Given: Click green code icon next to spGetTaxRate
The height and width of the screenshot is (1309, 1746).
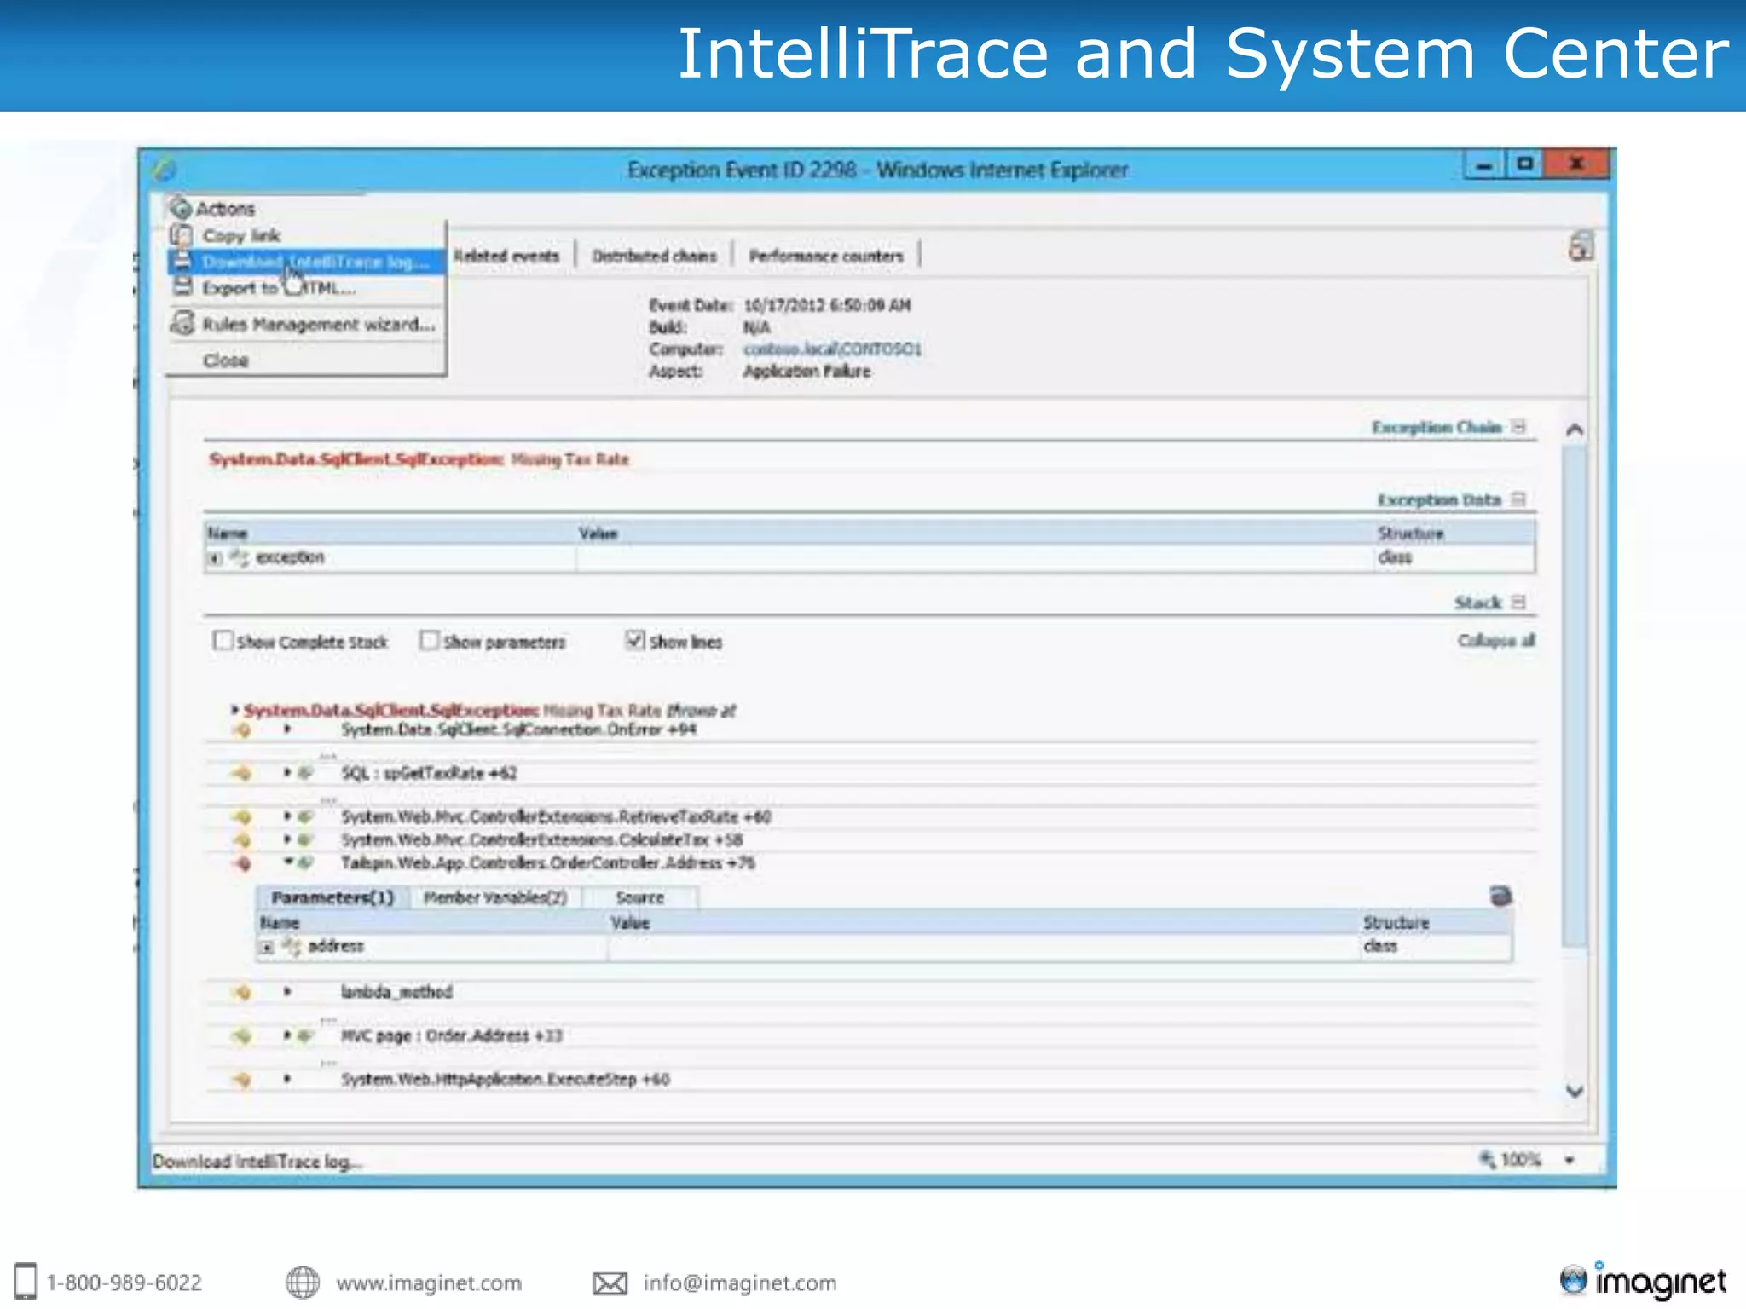Looking at the screenshot, I should pyautogui.click(x=305, y=773).
